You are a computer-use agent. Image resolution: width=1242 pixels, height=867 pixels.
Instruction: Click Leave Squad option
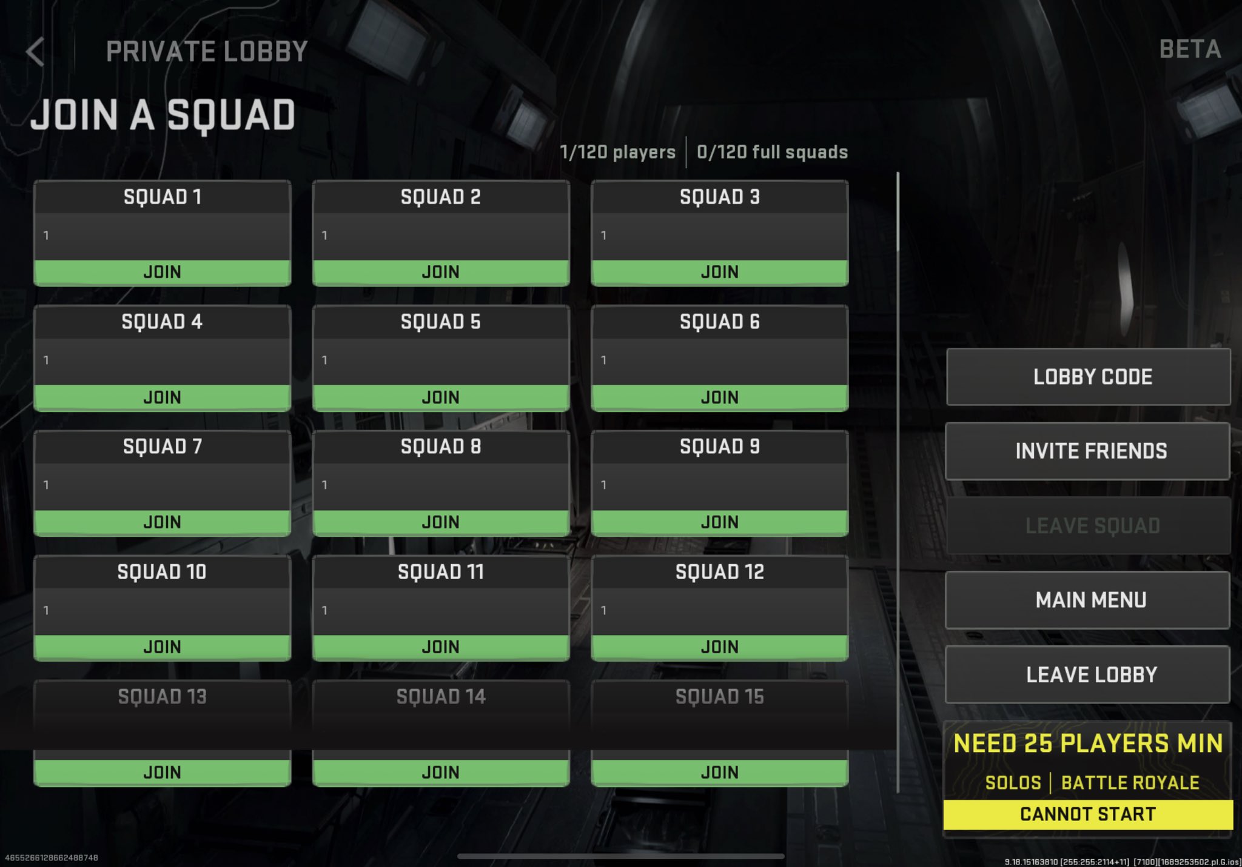click(1090, 525)
